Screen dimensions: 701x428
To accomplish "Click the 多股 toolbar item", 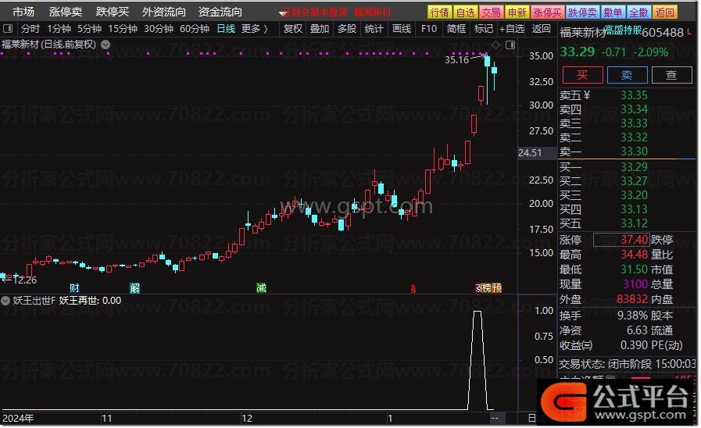I will 347,29.
